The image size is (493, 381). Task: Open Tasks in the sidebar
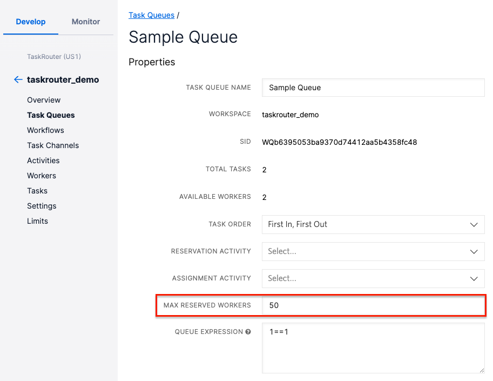click(x=37, y=191)
